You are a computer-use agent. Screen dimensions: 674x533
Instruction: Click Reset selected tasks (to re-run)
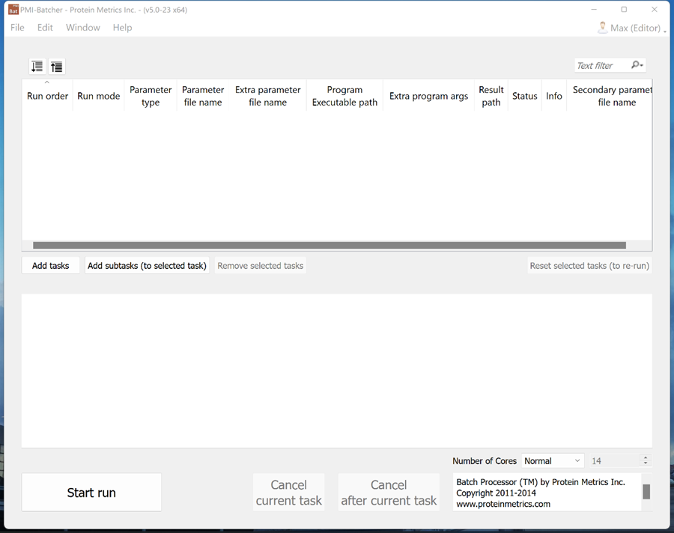pyautogui.click(x=589, y=266)
